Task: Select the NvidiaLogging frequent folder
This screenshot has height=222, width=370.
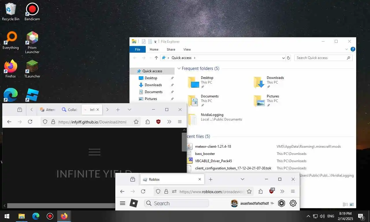Action: [x=215, y=119]
